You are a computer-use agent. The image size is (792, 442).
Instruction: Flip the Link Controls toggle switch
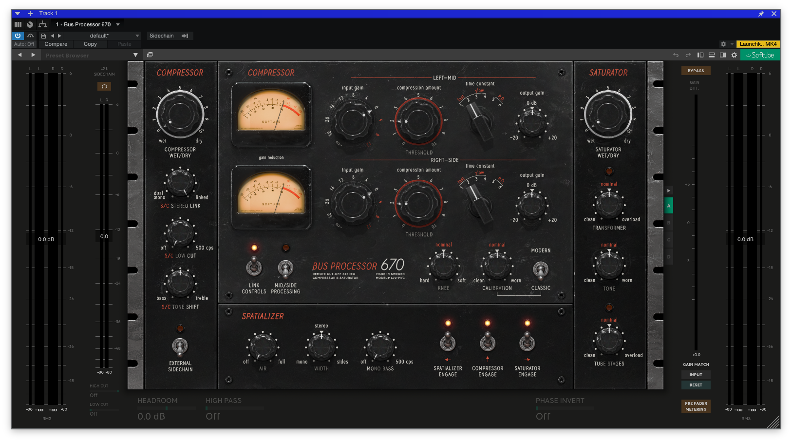[x=254, y=268]
